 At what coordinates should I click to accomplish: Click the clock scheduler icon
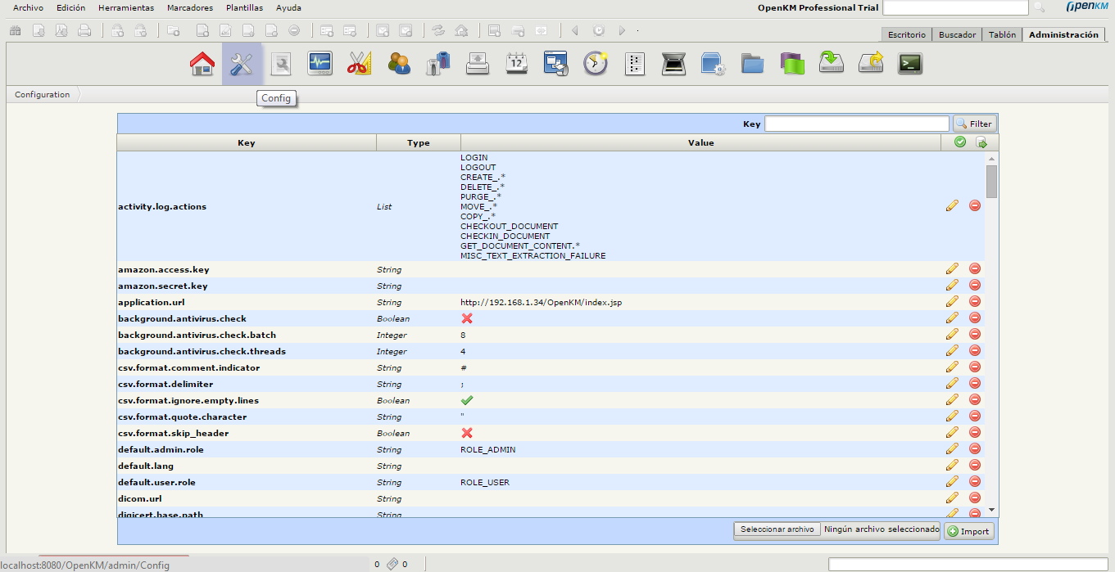[x=596, y=64]
